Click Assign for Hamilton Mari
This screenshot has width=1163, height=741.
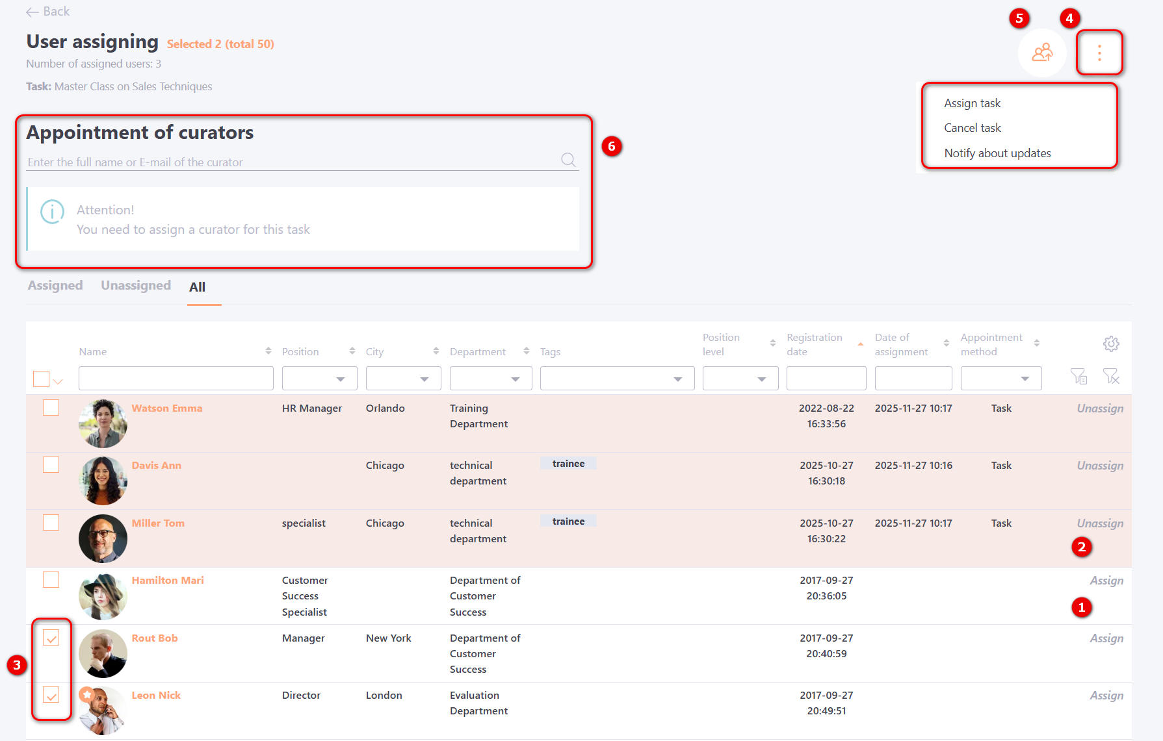pos(1106,581)
